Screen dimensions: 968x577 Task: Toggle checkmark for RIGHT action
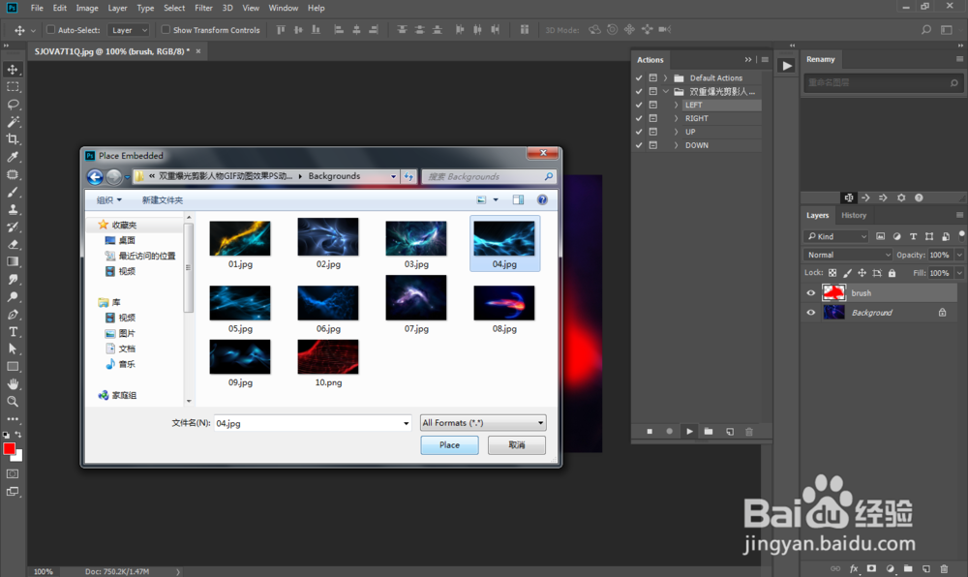[639, 118]
